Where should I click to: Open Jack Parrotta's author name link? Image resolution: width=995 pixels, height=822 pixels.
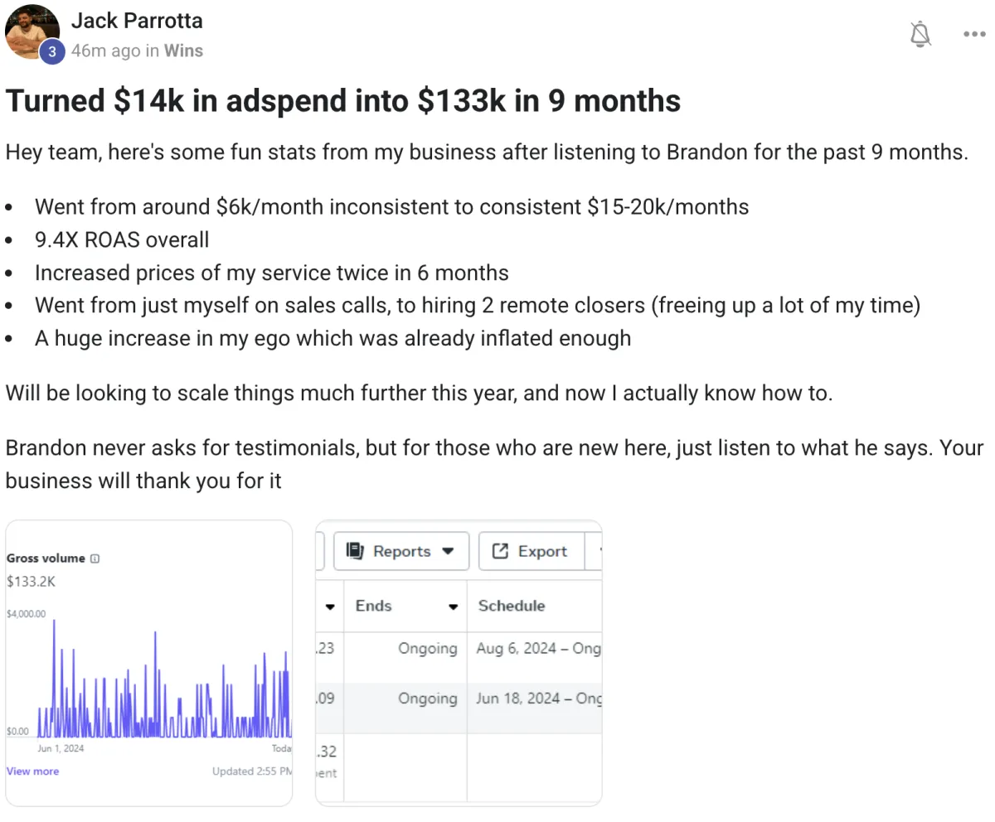[137, 21]
